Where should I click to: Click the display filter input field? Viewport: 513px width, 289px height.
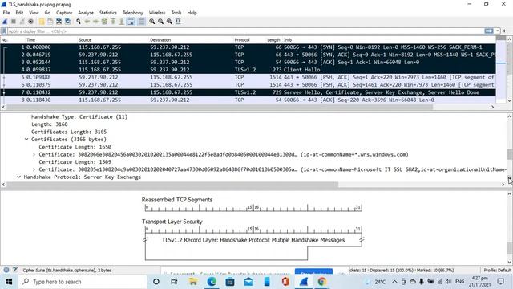[245, 31]
